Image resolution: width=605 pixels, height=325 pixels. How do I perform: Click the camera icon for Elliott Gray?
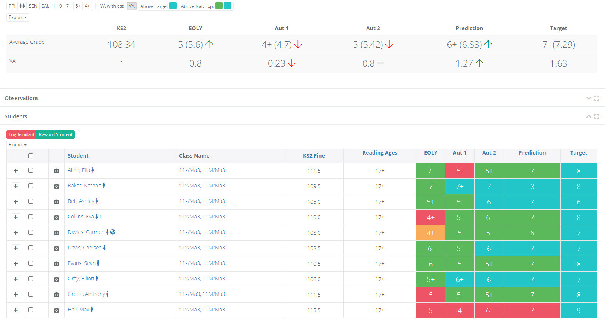(x=56, y=279)
